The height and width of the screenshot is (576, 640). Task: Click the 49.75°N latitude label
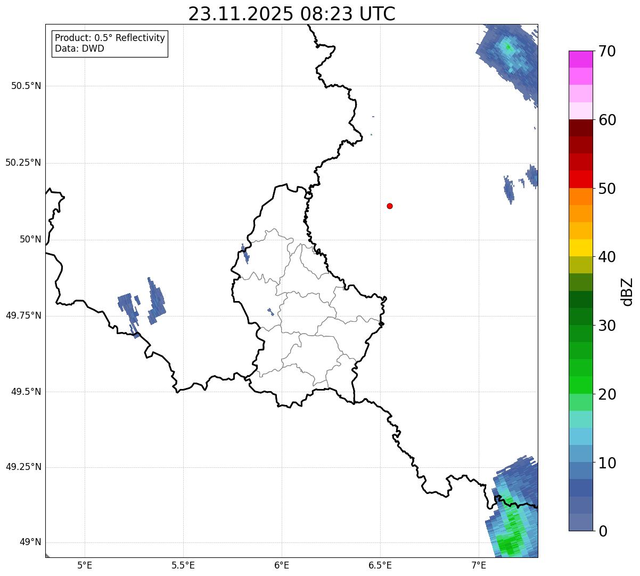tap(23, 315)
